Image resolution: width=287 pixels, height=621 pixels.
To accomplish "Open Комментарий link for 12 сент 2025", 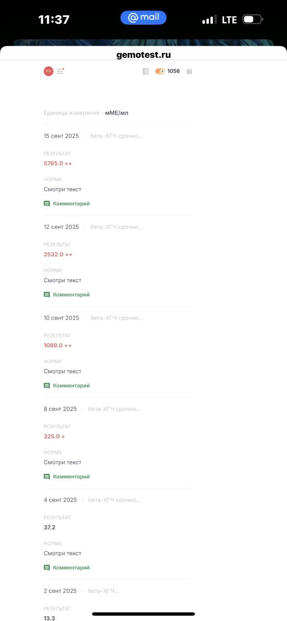I will point(71,295).
